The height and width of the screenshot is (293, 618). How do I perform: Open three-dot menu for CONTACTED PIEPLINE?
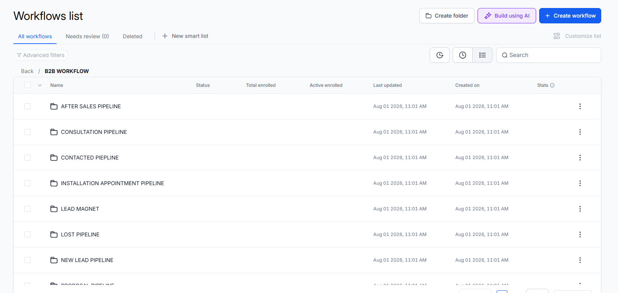[580, 158]
